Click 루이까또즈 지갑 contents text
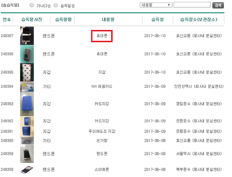The width and height of the screenshot is (232, 177). tap(102, 131)
